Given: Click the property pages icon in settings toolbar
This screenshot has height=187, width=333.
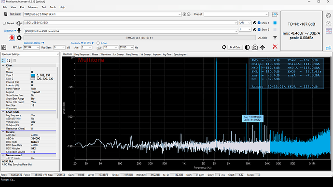Looking at the screenshot, I should coord(14,61).
